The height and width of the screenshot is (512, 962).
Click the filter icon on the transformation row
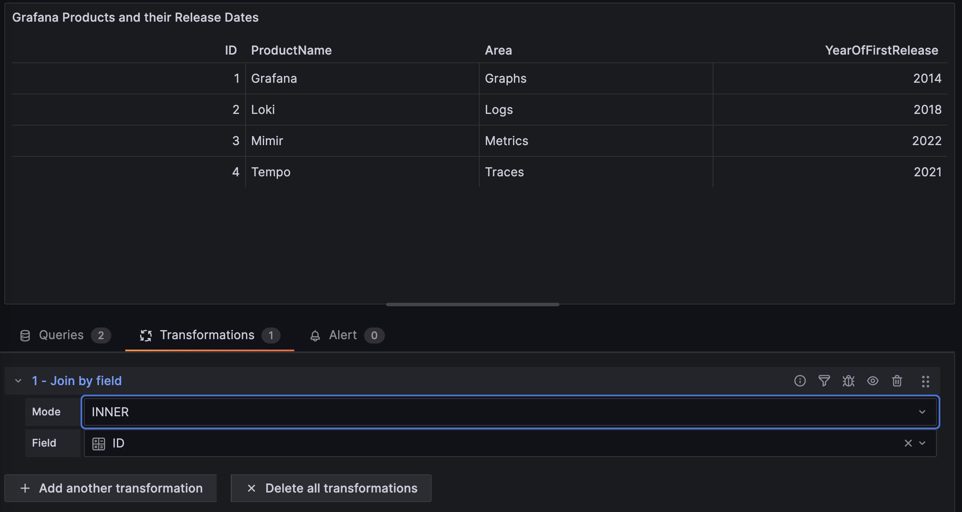click(x=824, y=381)
